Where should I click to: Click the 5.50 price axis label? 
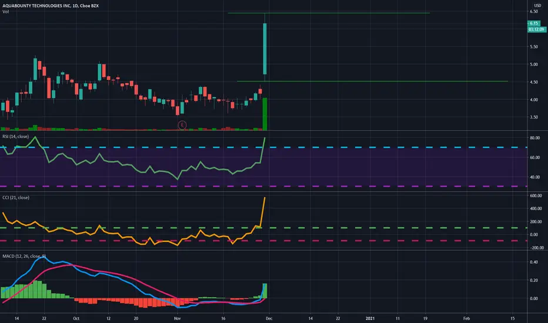534,47
